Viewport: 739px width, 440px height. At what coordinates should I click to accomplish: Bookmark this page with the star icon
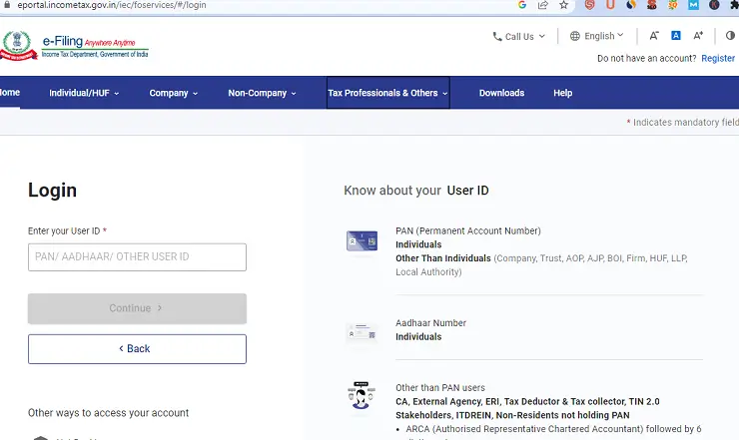[563, 5]
